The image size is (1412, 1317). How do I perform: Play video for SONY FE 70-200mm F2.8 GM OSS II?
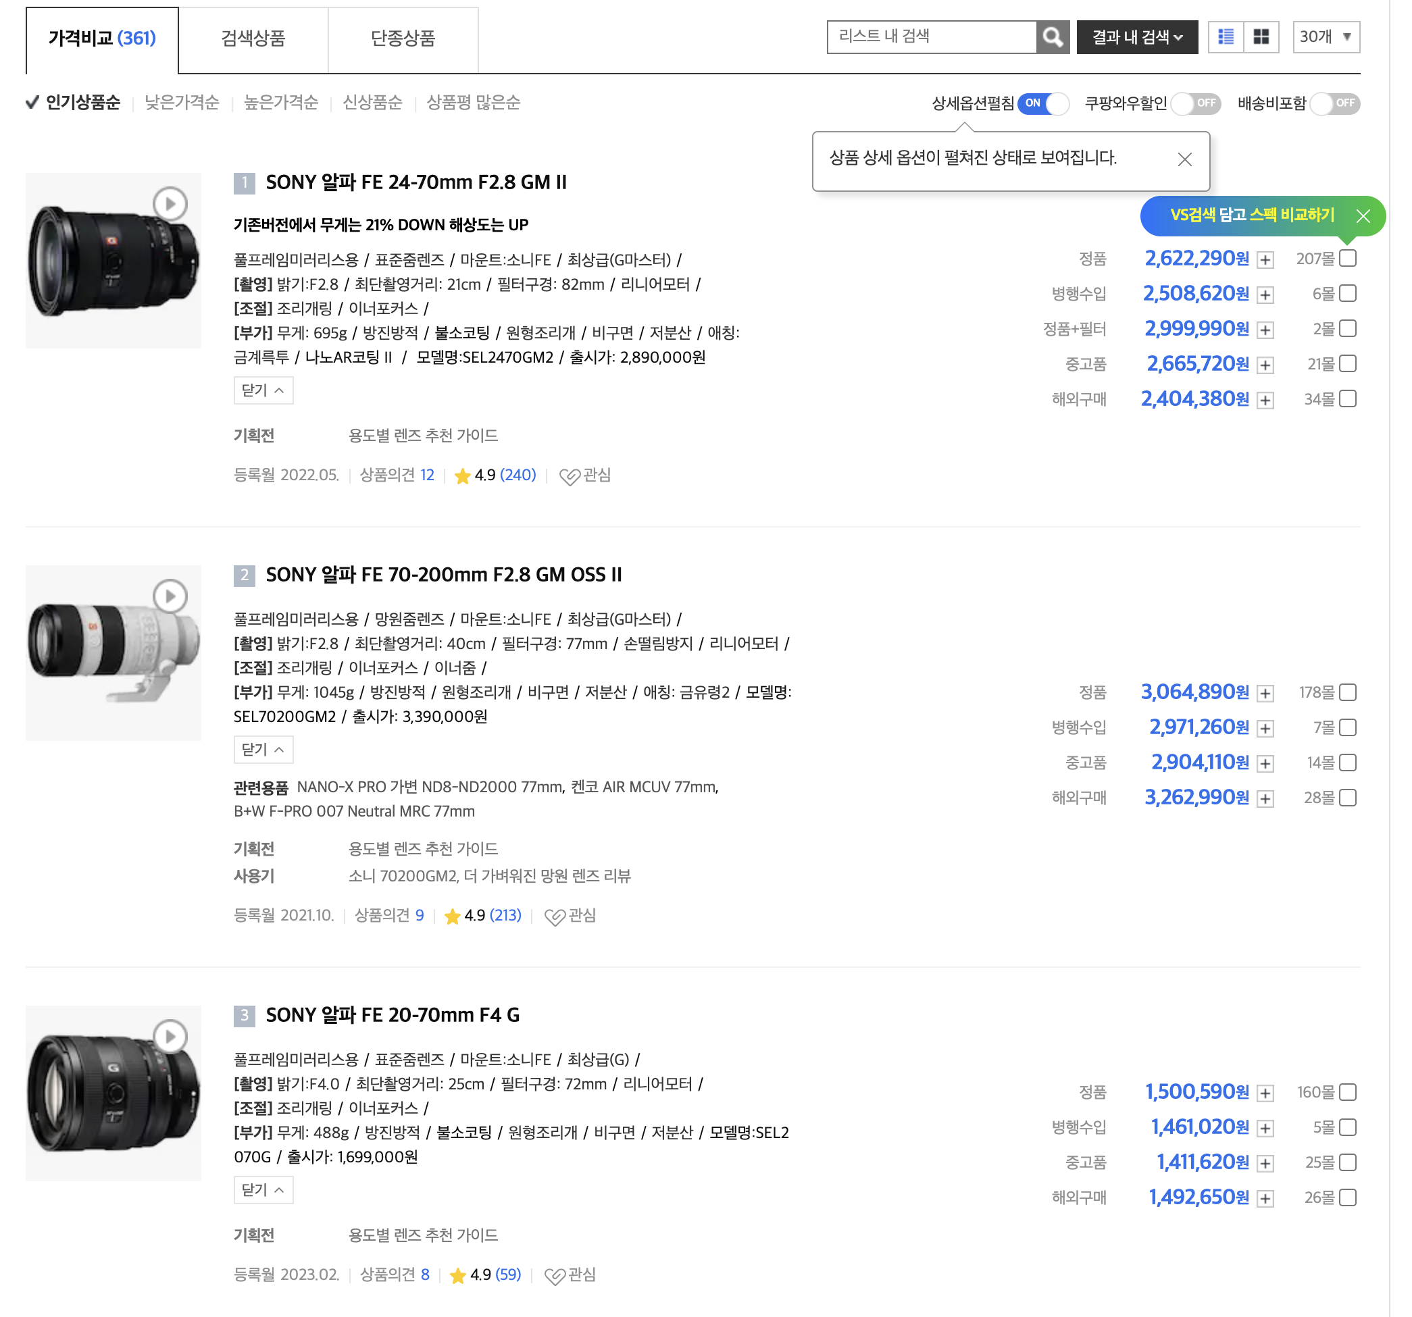(170, 596)
